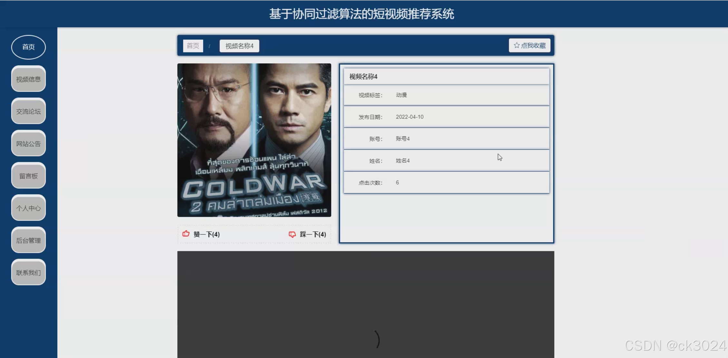Open 留言板 from the sidebar

[28, 176]
